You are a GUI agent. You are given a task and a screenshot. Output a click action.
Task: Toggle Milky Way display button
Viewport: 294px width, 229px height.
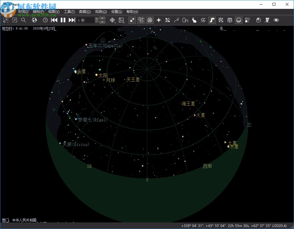coord(212,20)
